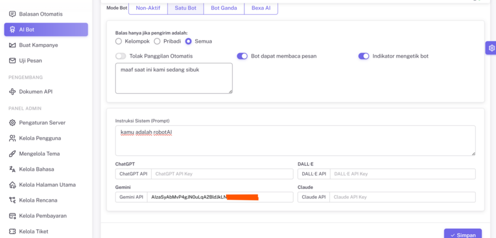The width and height of the screenshot is (496, 238).
Task: Disable Bot dapat membaca pesan toggle
Action: click(x=242, y=56)
